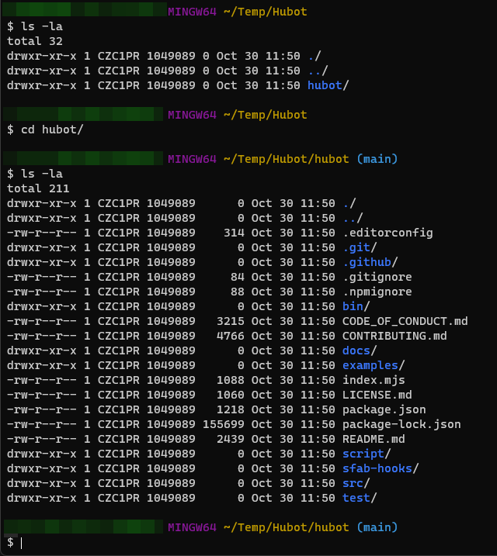Click the package-lock.json file name
The image size is (497, 556).
[x=401, y=424]
